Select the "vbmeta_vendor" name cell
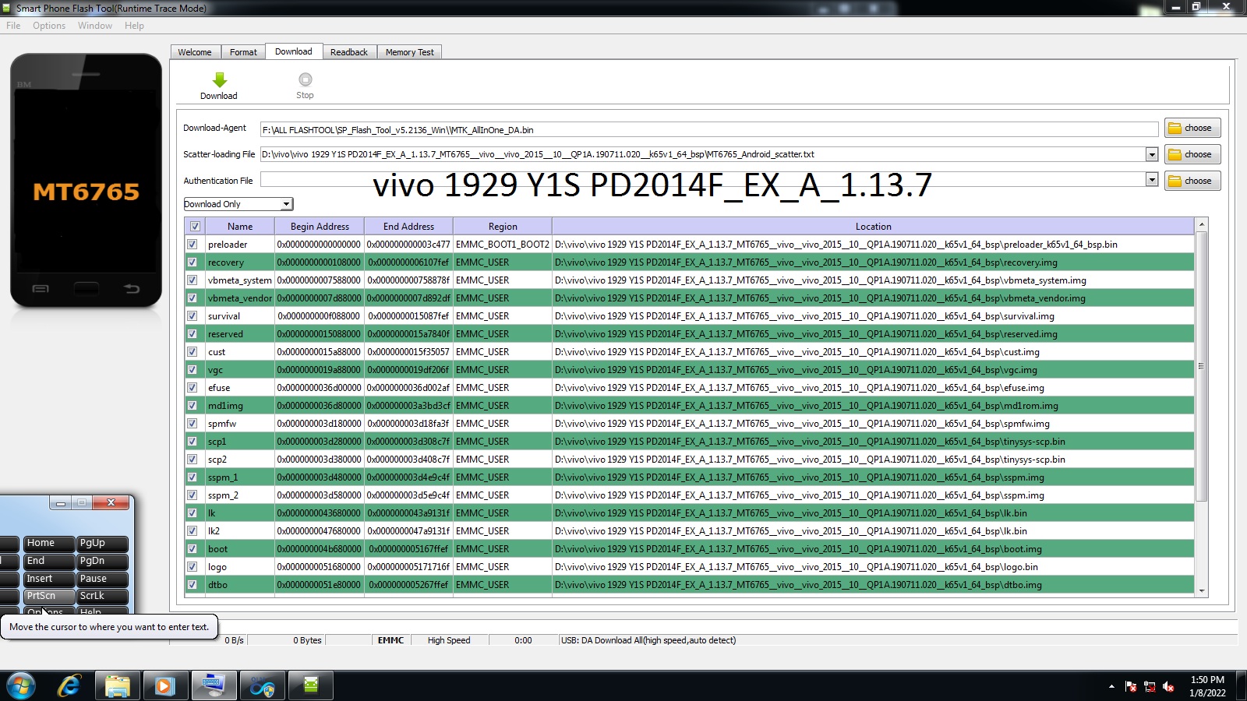The width and height of the screenshot is (1247, 701). pyautogui.click(x=240, y=298)
